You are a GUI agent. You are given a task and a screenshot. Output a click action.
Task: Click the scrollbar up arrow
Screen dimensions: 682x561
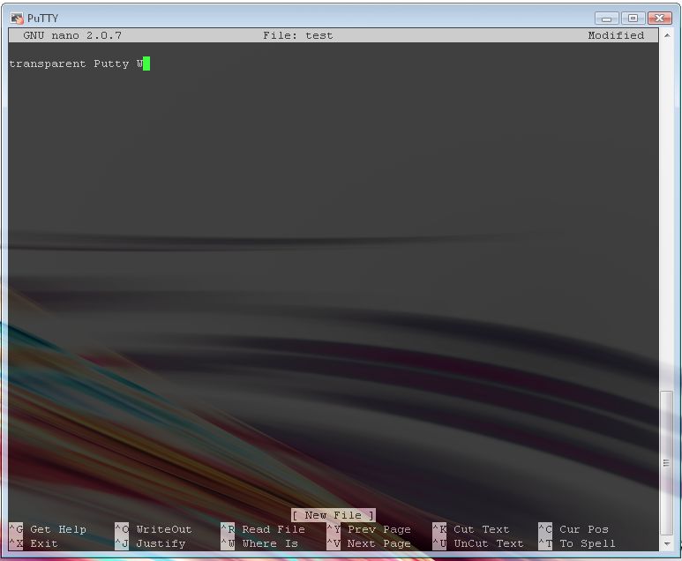[666, 35]
